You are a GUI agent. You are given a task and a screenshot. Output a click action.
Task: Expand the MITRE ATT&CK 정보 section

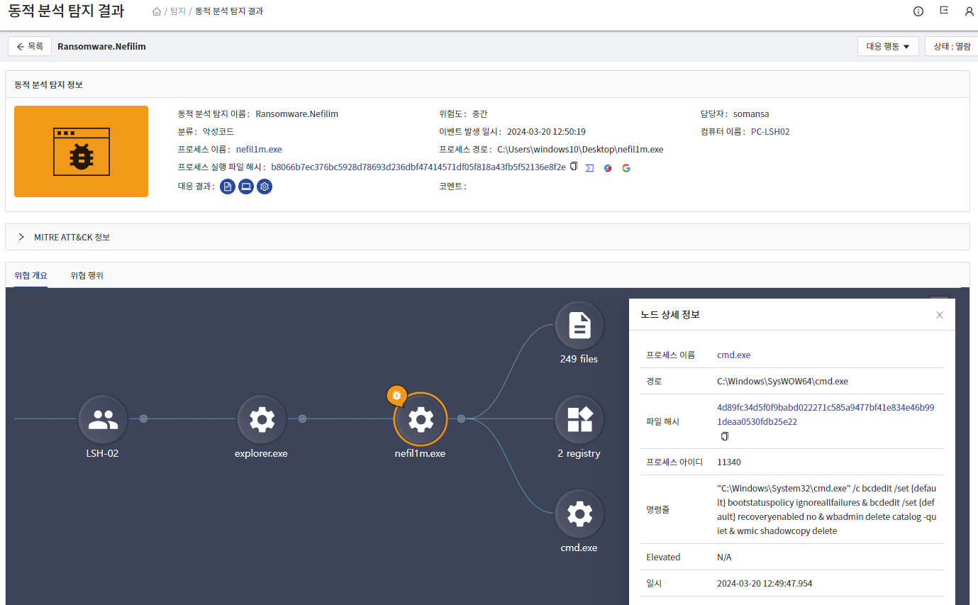(21, 237)
